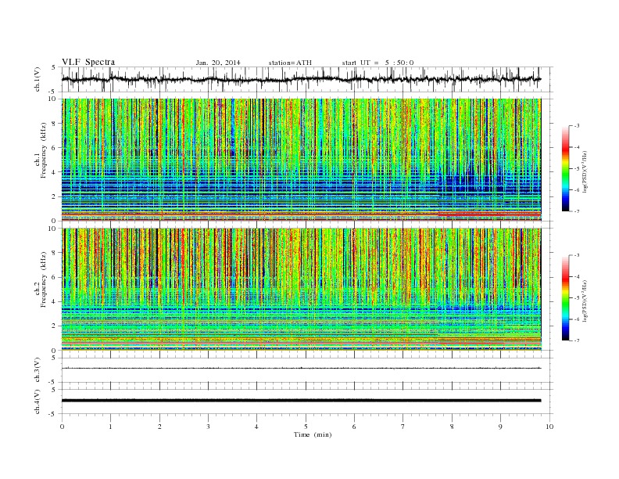619x479 pixels.
Task: Click the "ch.2 Frequency (kHz)" axis label
Action: coord(41,279)
